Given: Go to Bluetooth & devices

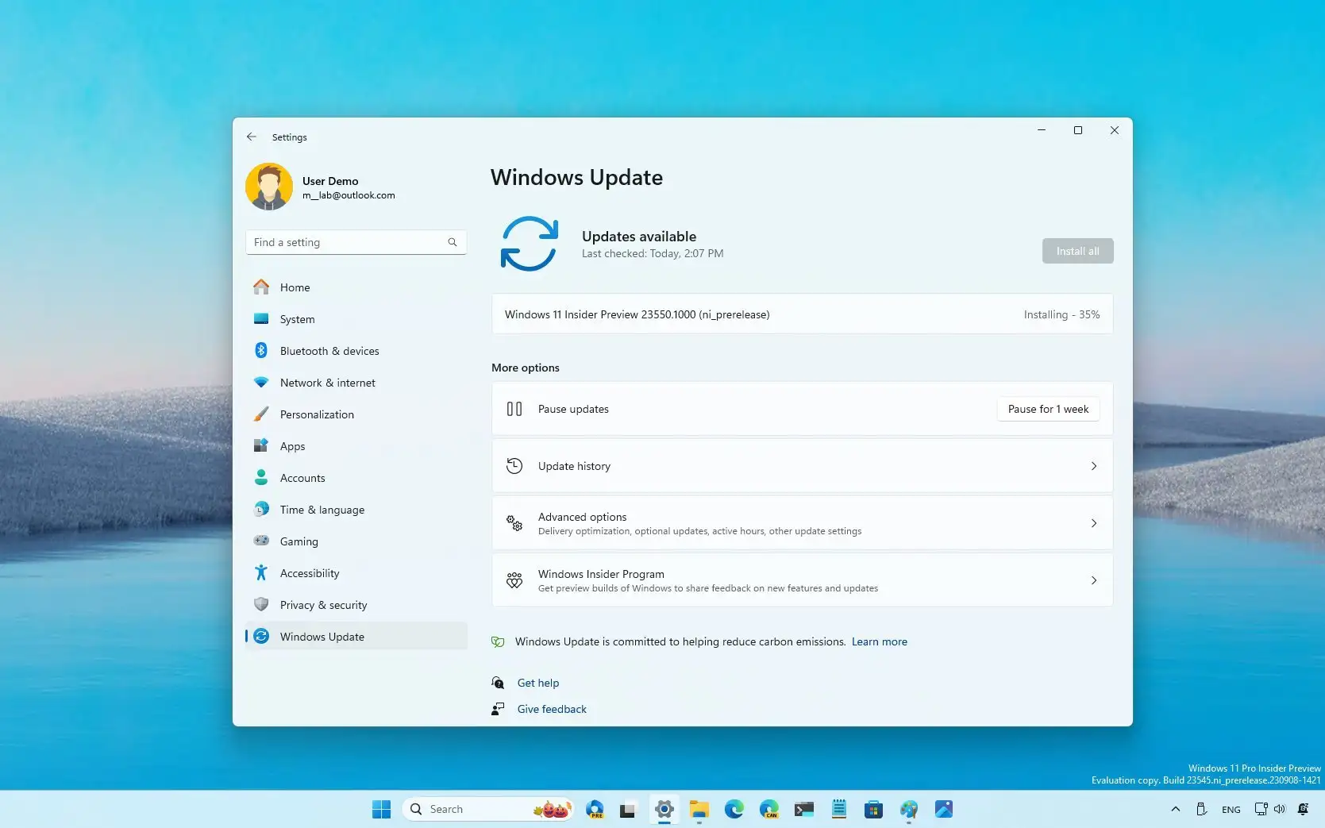Looking at the screenshot, I should point(356,351).
